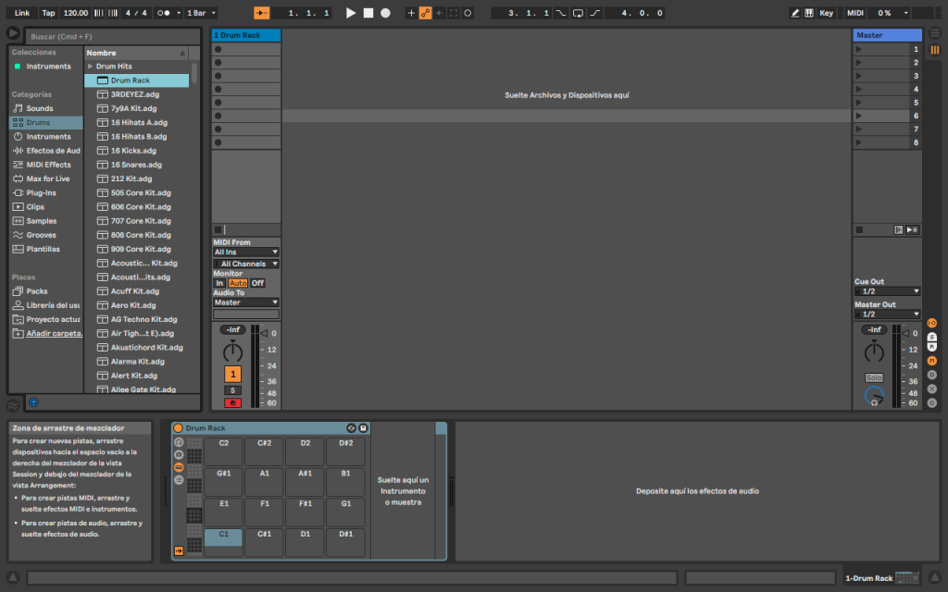Click the browser search field

tap(114, 36)
